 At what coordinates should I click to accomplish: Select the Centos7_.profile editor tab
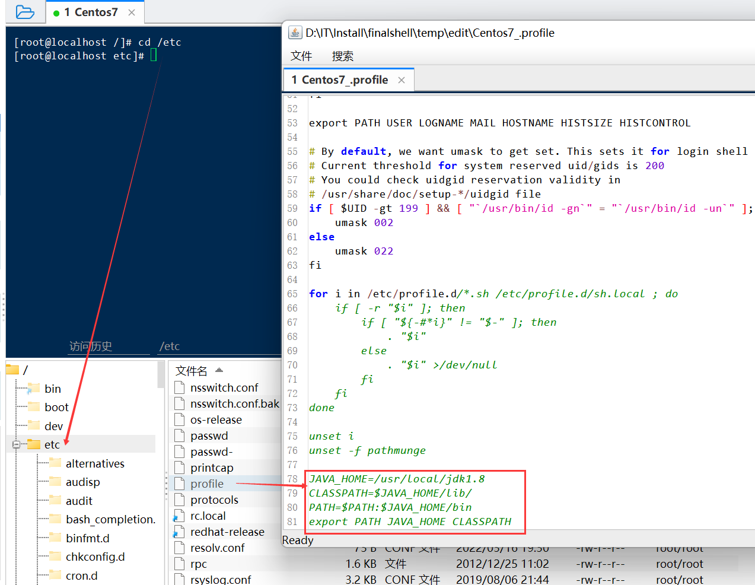click(339, 79)
